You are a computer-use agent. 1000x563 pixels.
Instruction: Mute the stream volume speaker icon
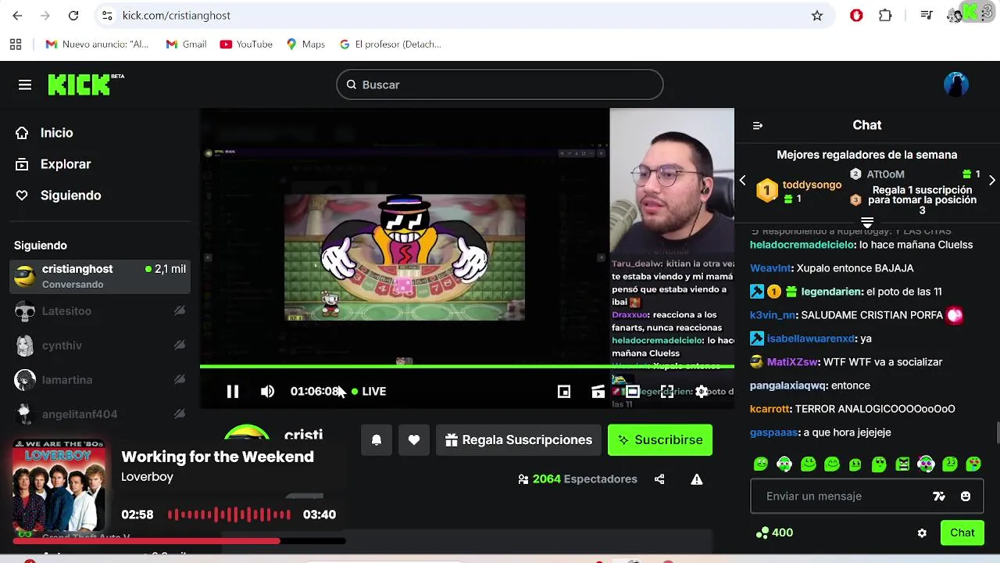click(267, 391)
